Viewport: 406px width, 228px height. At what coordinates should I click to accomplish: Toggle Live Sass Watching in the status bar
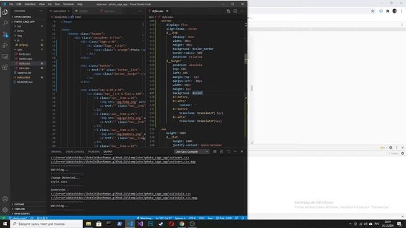[x=145, y=218]
